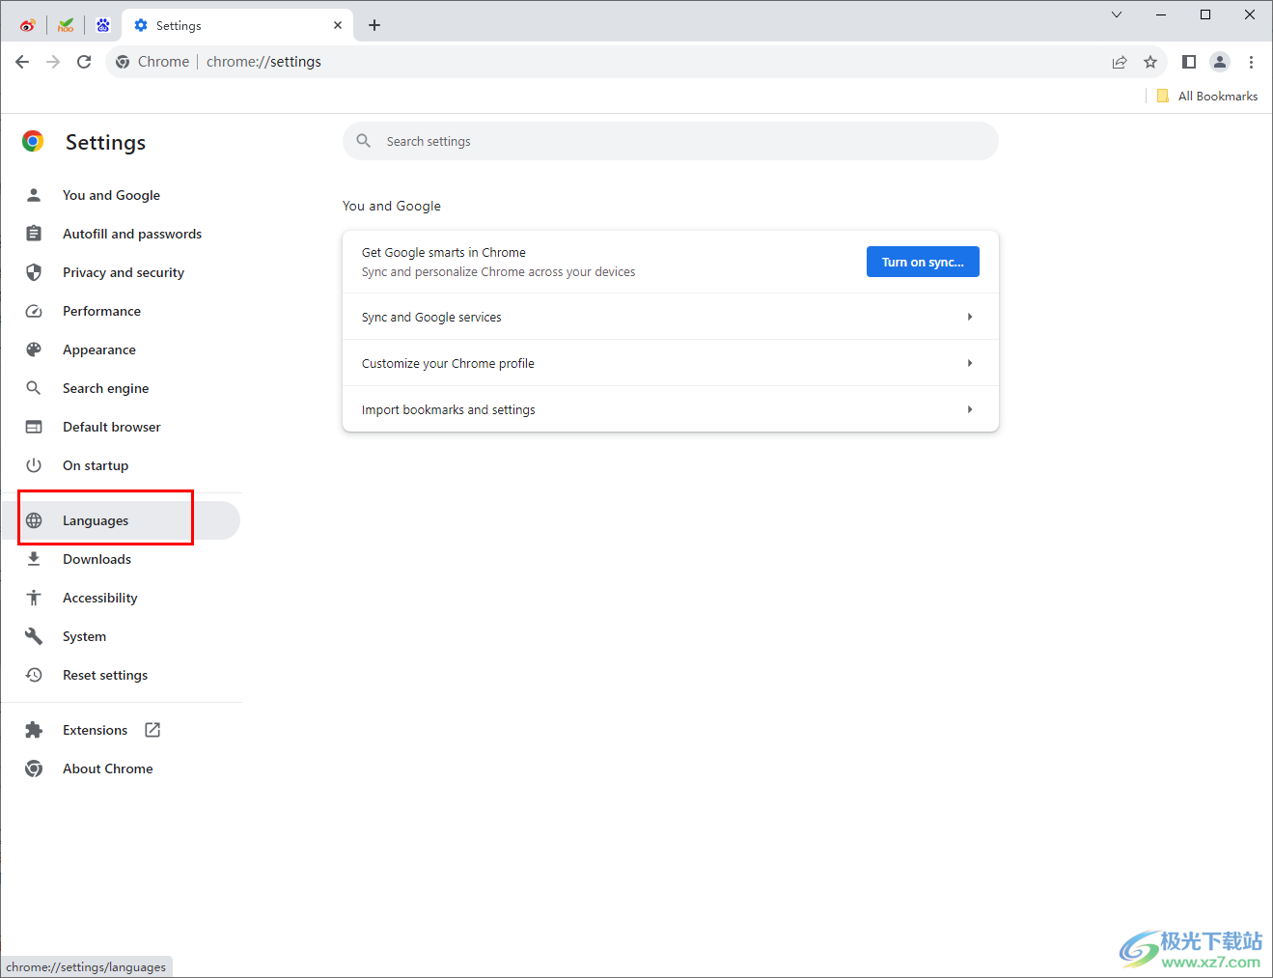
Task: Share this page icon
Action: point(1120,62)
